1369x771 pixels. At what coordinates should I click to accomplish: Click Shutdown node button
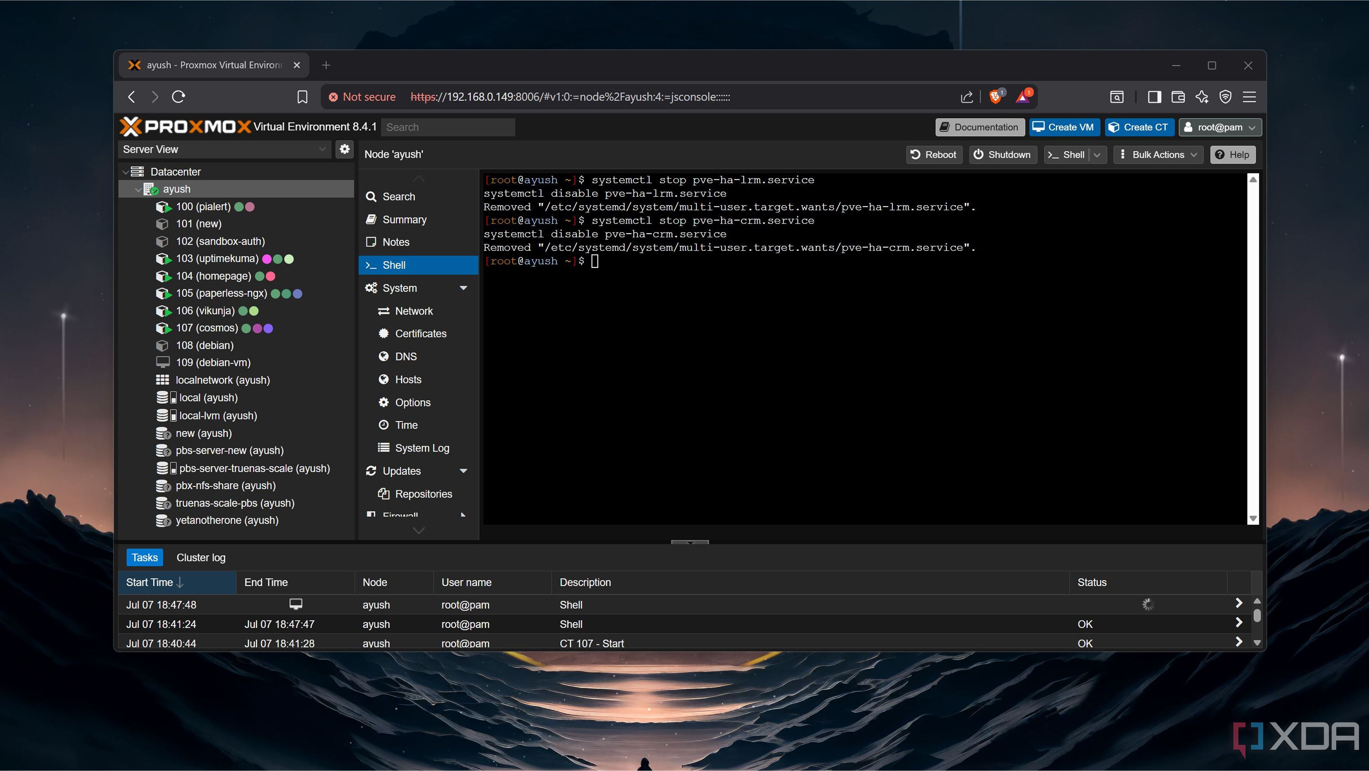click(x=1002, y=155)
